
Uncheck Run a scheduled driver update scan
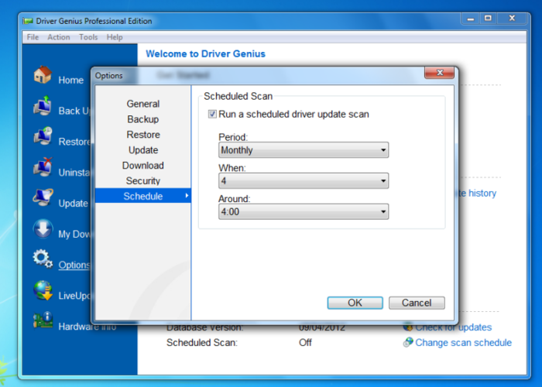[x=212, y=114]
